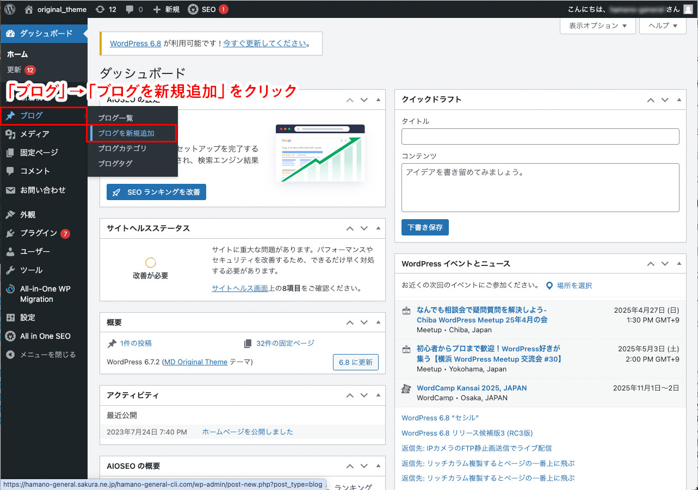Open 1件の投稿 link
Screen dimensions: 698x490
coord(135,343)
